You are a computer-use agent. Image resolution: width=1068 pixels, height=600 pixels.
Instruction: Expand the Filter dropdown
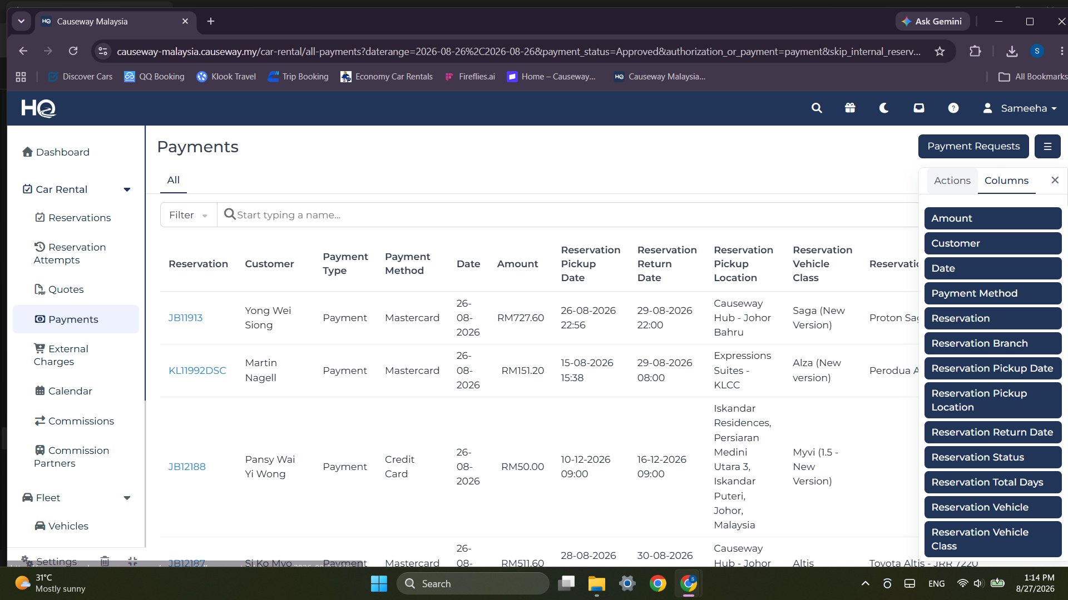click(x=189, y=215)
